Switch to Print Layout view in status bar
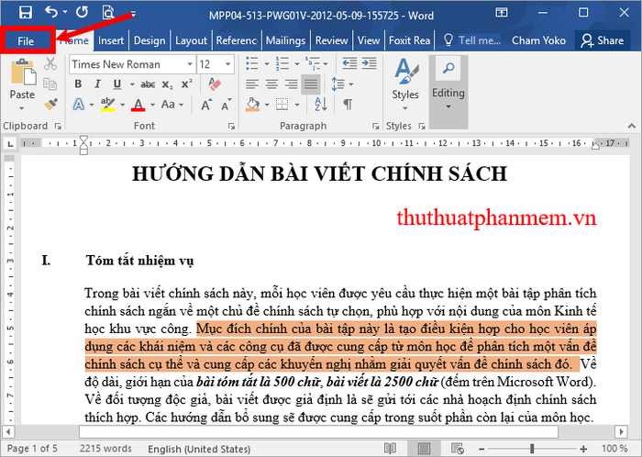Viewport: 642px width, 457px height. pos(424,449)
